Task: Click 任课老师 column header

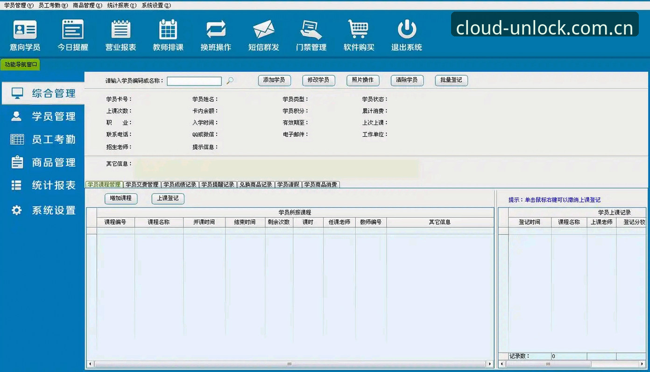Action: pos(339,222)
